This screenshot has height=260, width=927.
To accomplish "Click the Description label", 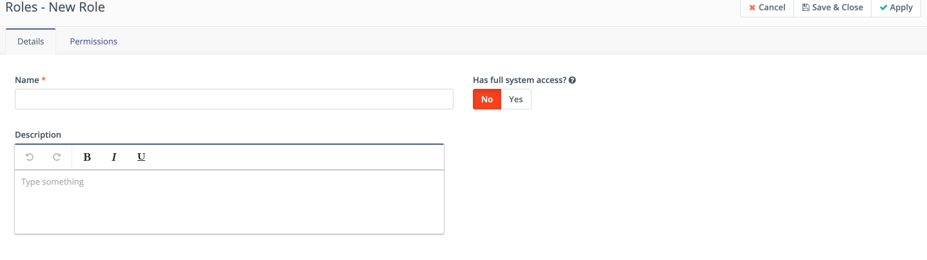I will coord(38,135).
